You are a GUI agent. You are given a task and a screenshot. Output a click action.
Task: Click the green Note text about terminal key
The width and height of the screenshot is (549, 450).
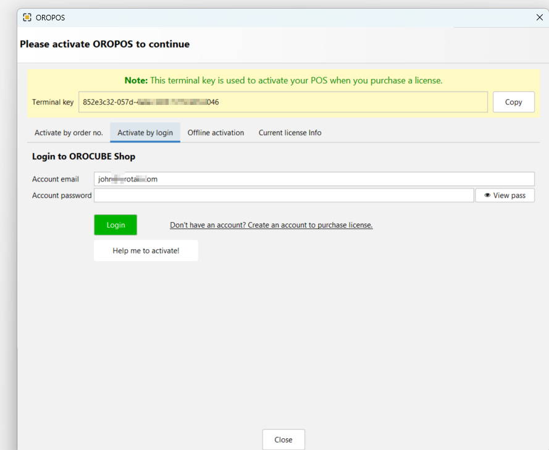coord(283,80)
